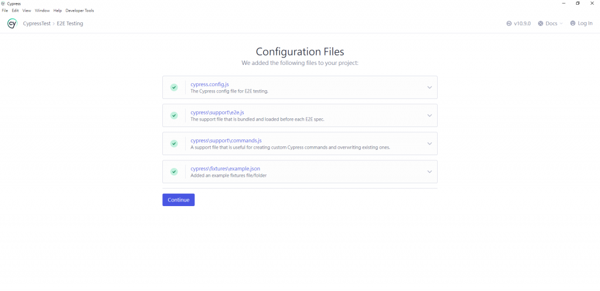Click the Log In link

(x=585, y=23)
